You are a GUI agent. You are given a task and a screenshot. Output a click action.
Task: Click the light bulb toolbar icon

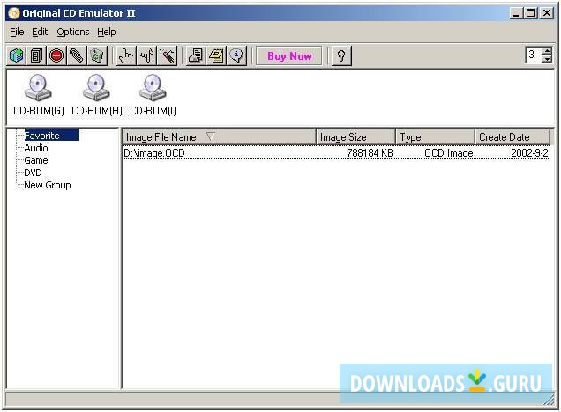341,55
